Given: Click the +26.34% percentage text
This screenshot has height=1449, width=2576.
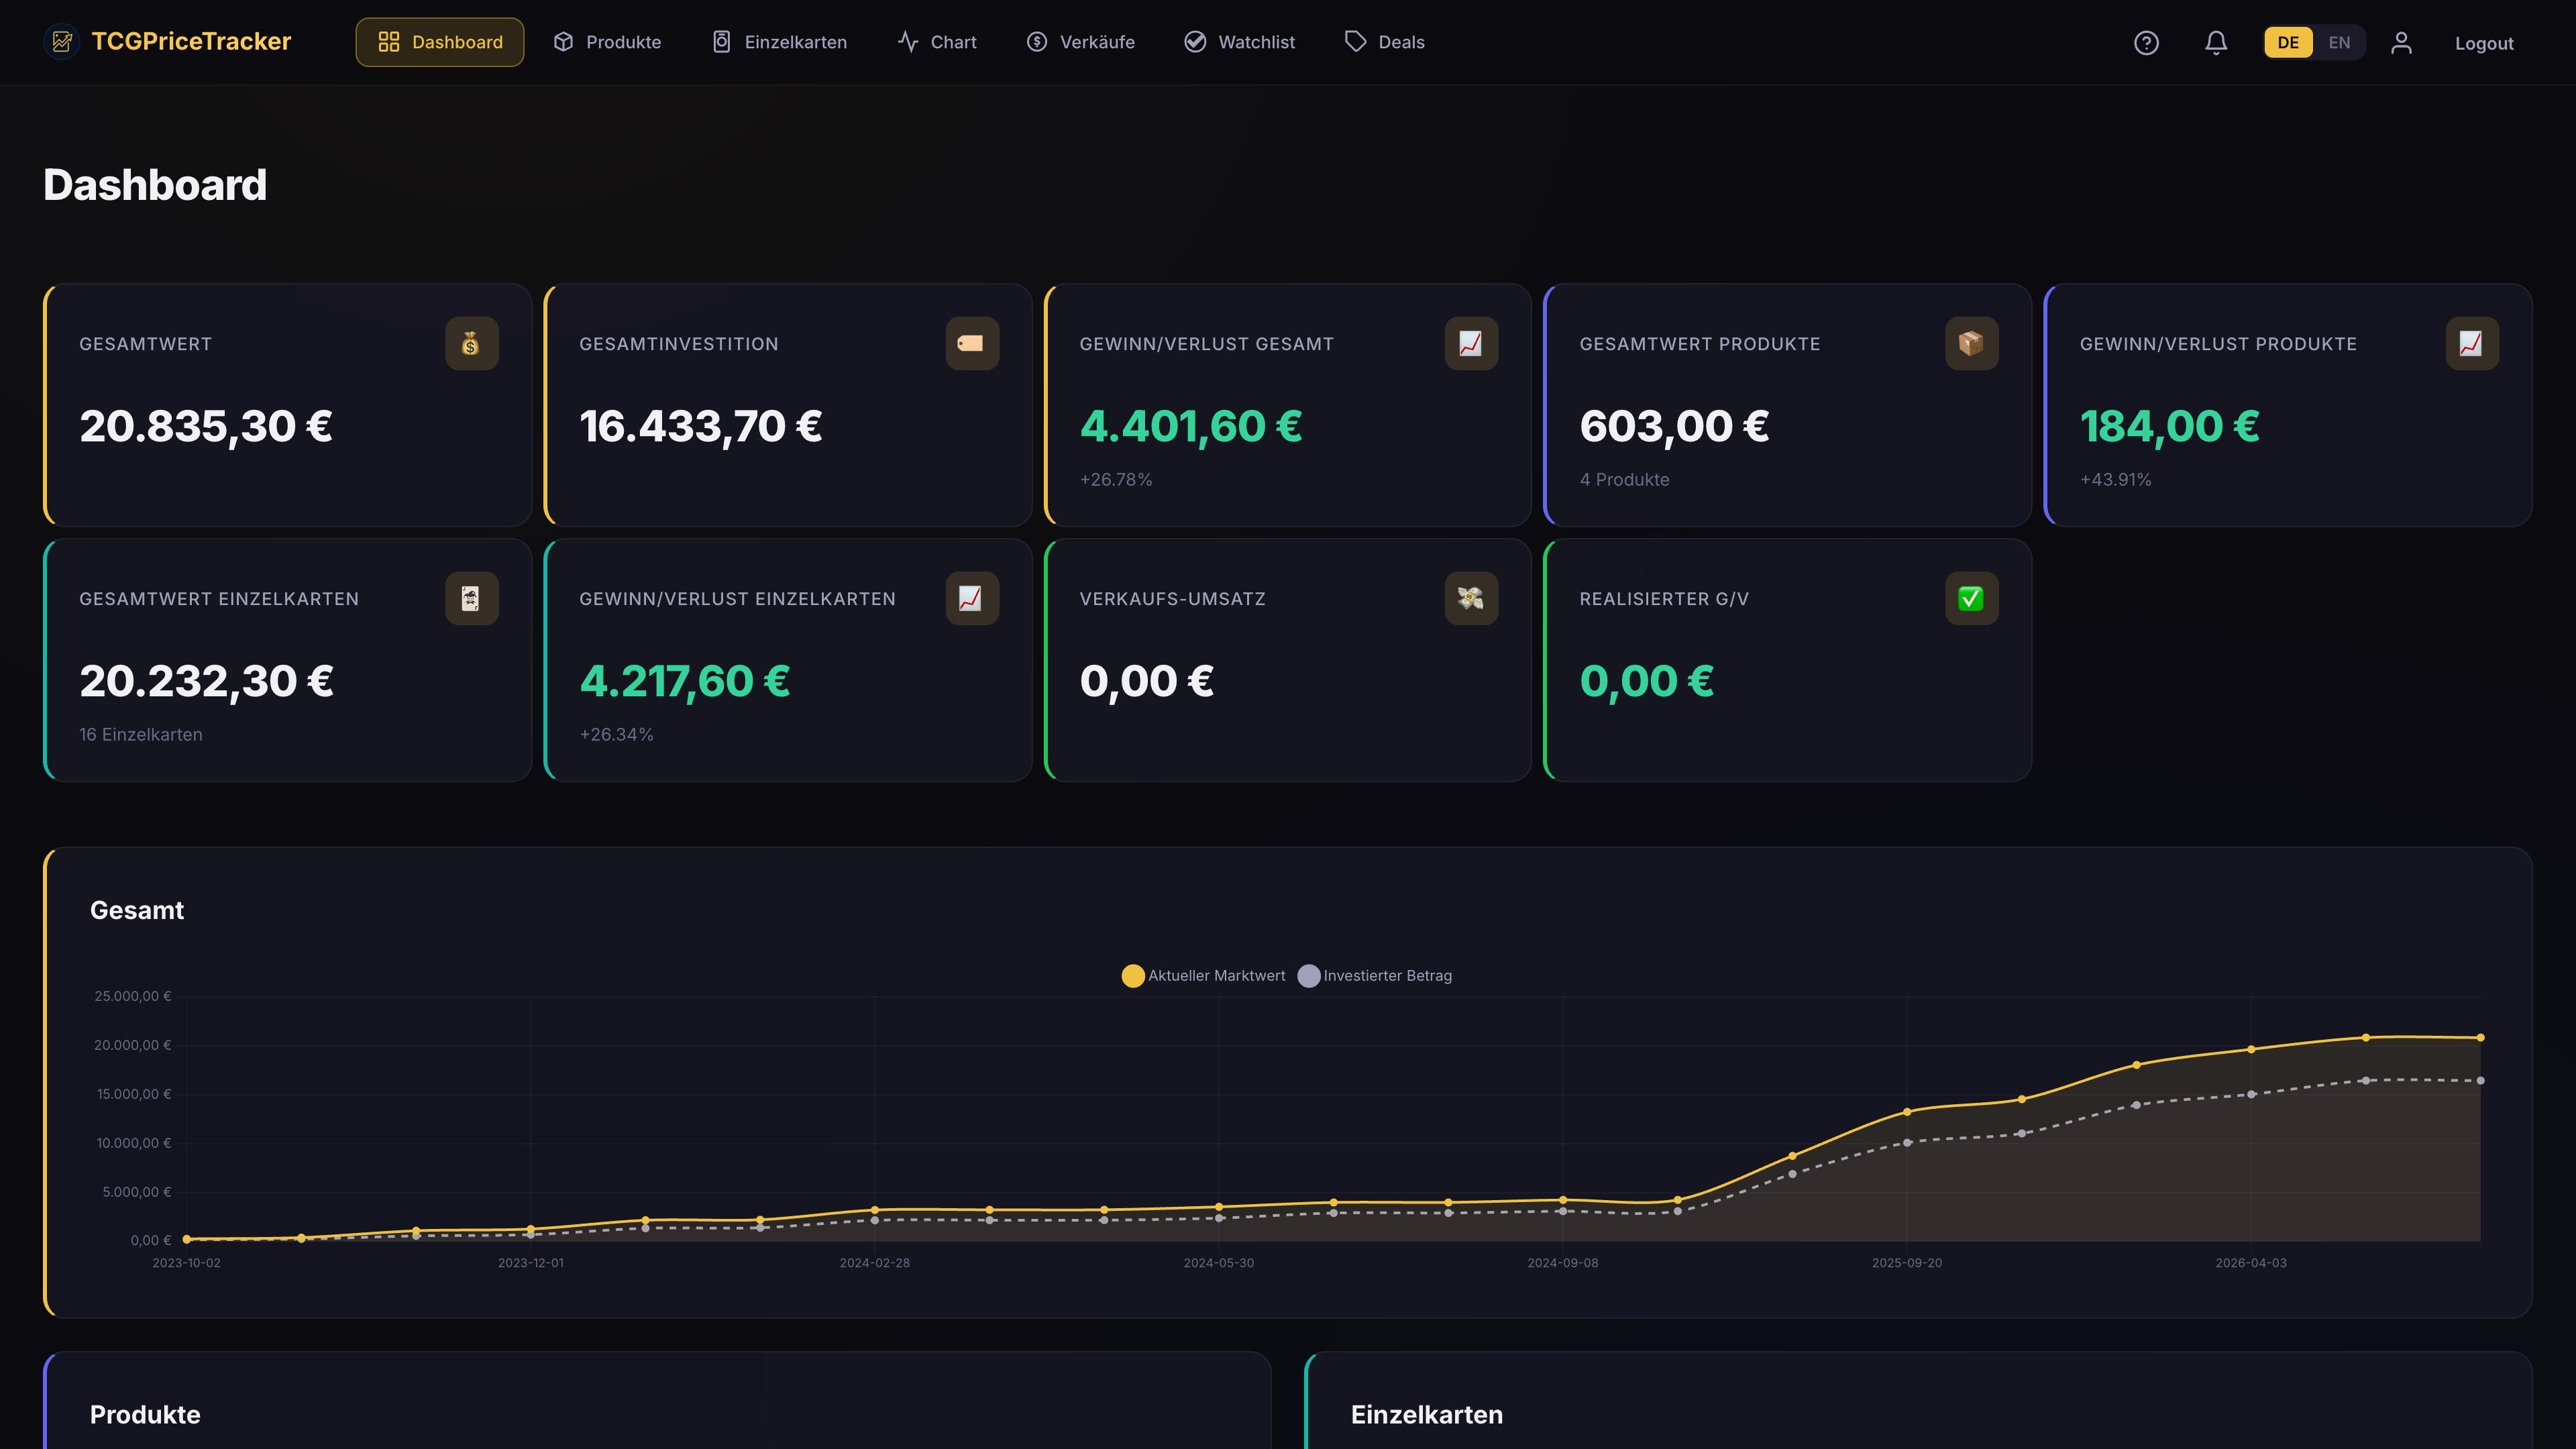Looking at the screenshot, I should tap(617, 735).
